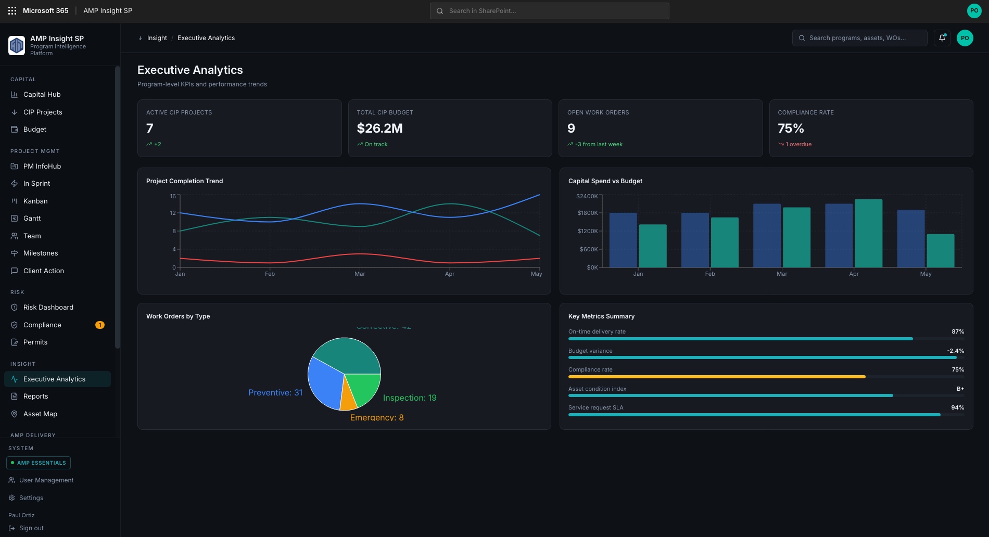Click the Reports file icon
This screenshot has width=989, height=537.
14,397
